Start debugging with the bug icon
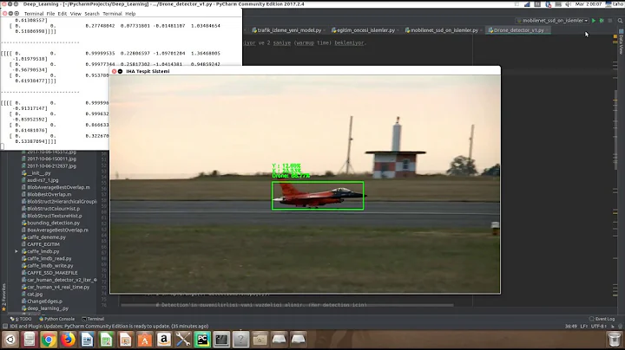Viewport: 625px width, 350px height. click(x=602, y=21)
